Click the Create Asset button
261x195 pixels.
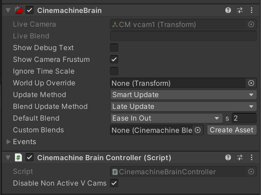click(232, 130)
